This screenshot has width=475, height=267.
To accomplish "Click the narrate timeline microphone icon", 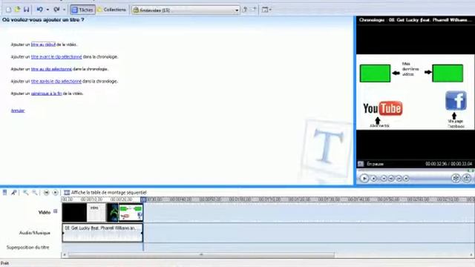I will 13,193.
